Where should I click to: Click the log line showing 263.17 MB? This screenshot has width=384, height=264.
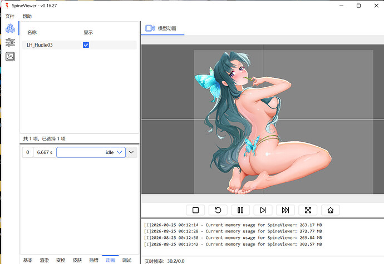233,225
